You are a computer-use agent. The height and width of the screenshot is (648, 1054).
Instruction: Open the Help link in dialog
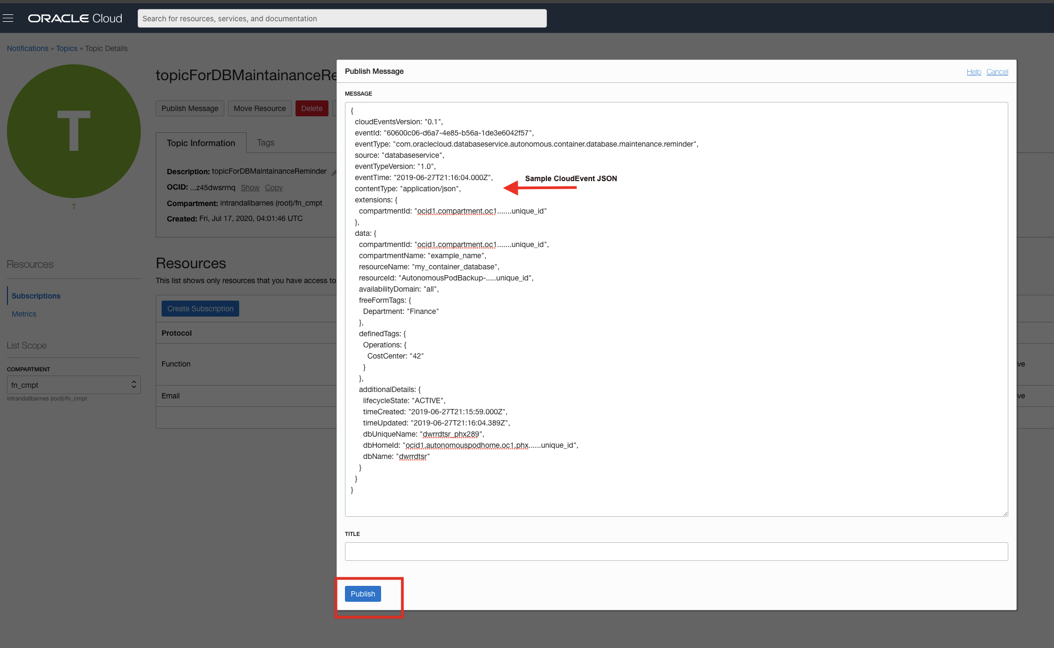(973, 72)
